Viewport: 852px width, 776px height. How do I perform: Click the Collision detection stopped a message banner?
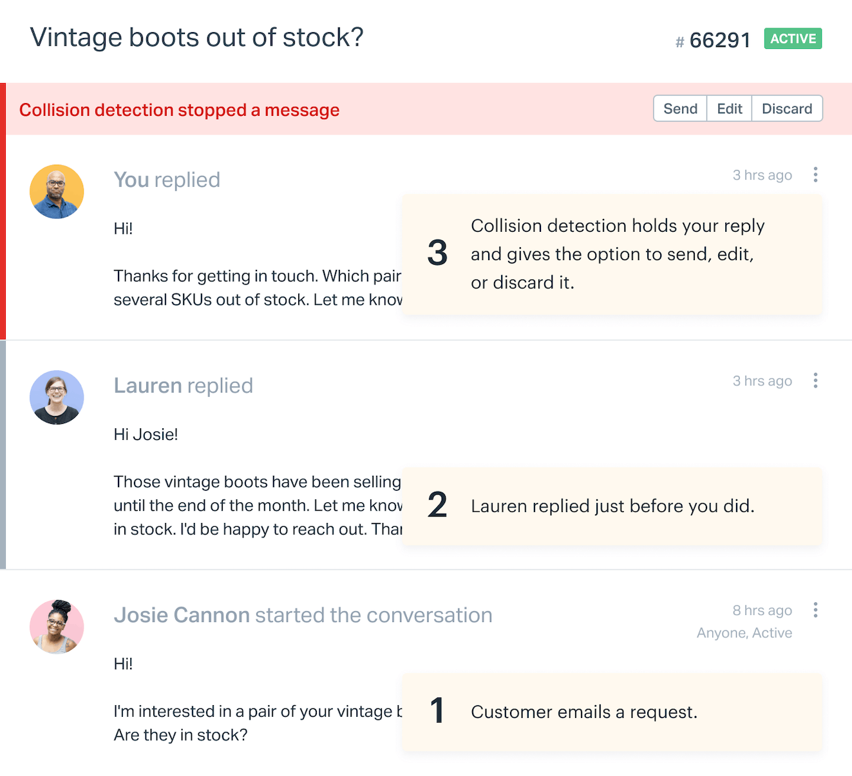(x=179, y=110)
